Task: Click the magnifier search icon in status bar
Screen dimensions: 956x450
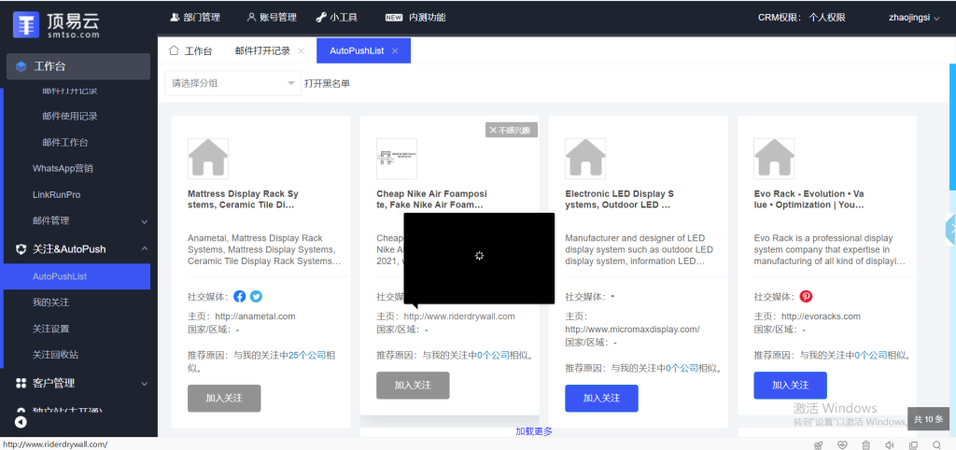Action: click(938, 444)
